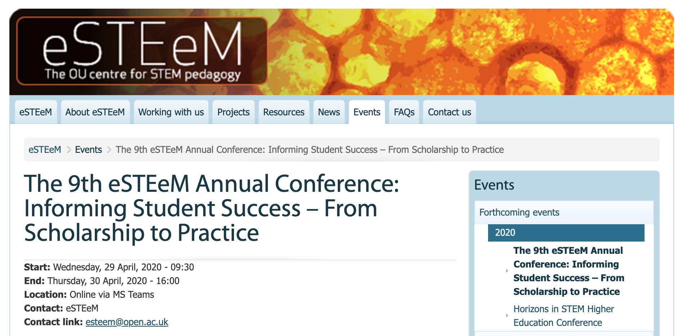
Task: Open the Resources tab
Action: pyautogui.click(x=284, y=112)
